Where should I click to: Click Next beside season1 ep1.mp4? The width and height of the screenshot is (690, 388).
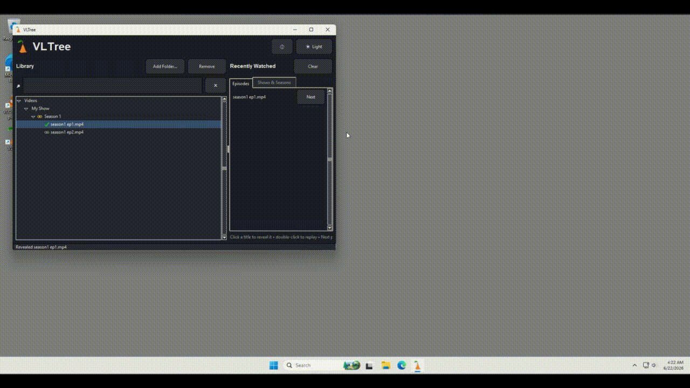click(x=311, y=97)
